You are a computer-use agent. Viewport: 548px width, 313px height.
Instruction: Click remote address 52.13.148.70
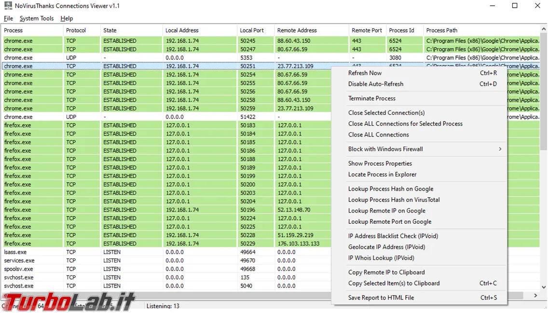294,210
